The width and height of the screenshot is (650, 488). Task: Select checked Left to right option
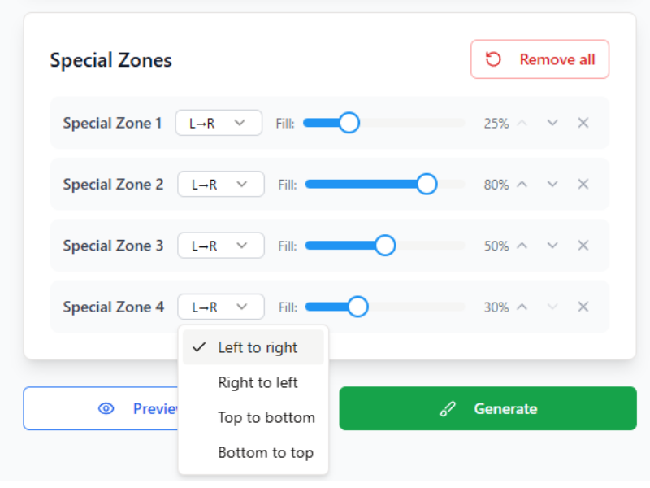point(258,347)
